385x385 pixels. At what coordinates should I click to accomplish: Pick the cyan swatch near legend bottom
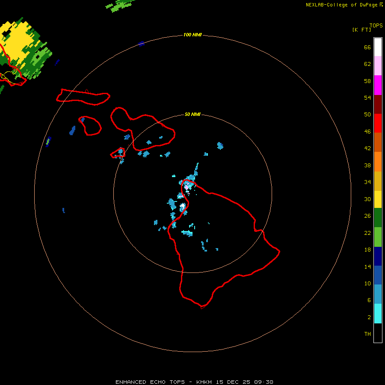point(378,314)
